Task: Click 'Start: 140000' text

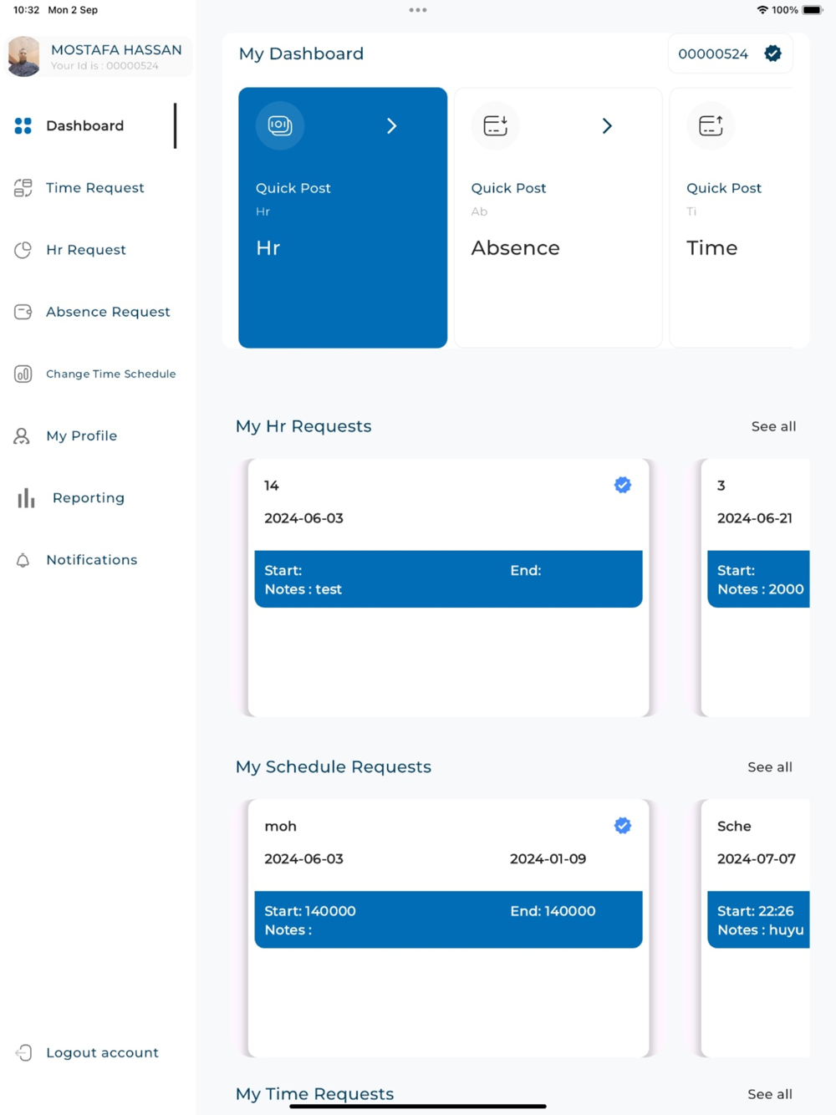Action: pyautogui.click(x=310, y=911)
